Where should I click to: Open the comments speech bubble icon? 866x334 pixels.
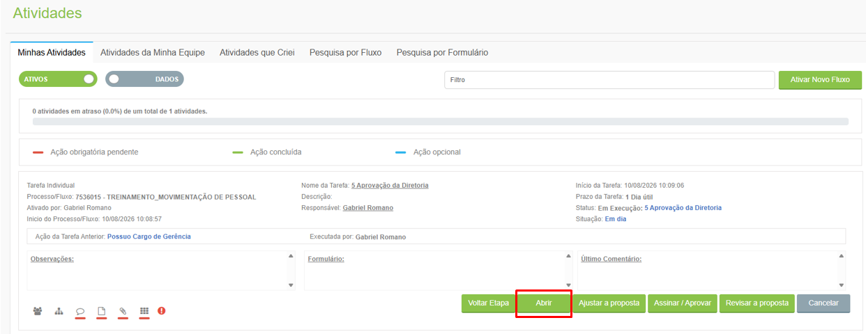point(80,311)
